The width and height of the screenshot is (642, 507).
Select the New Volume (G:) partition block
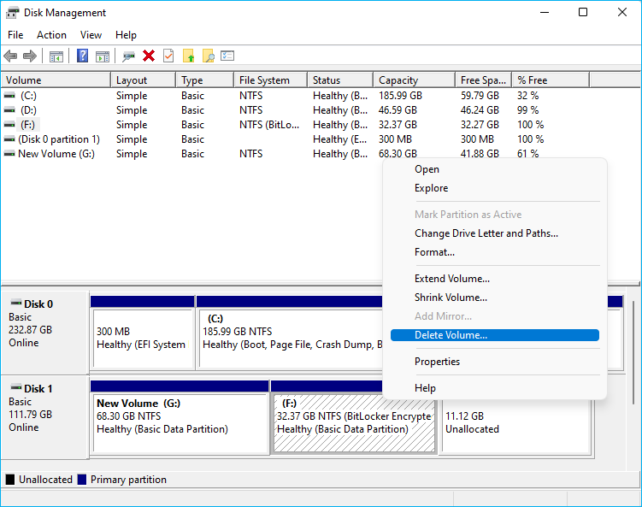pyautogui.click(x=180, y=423)
